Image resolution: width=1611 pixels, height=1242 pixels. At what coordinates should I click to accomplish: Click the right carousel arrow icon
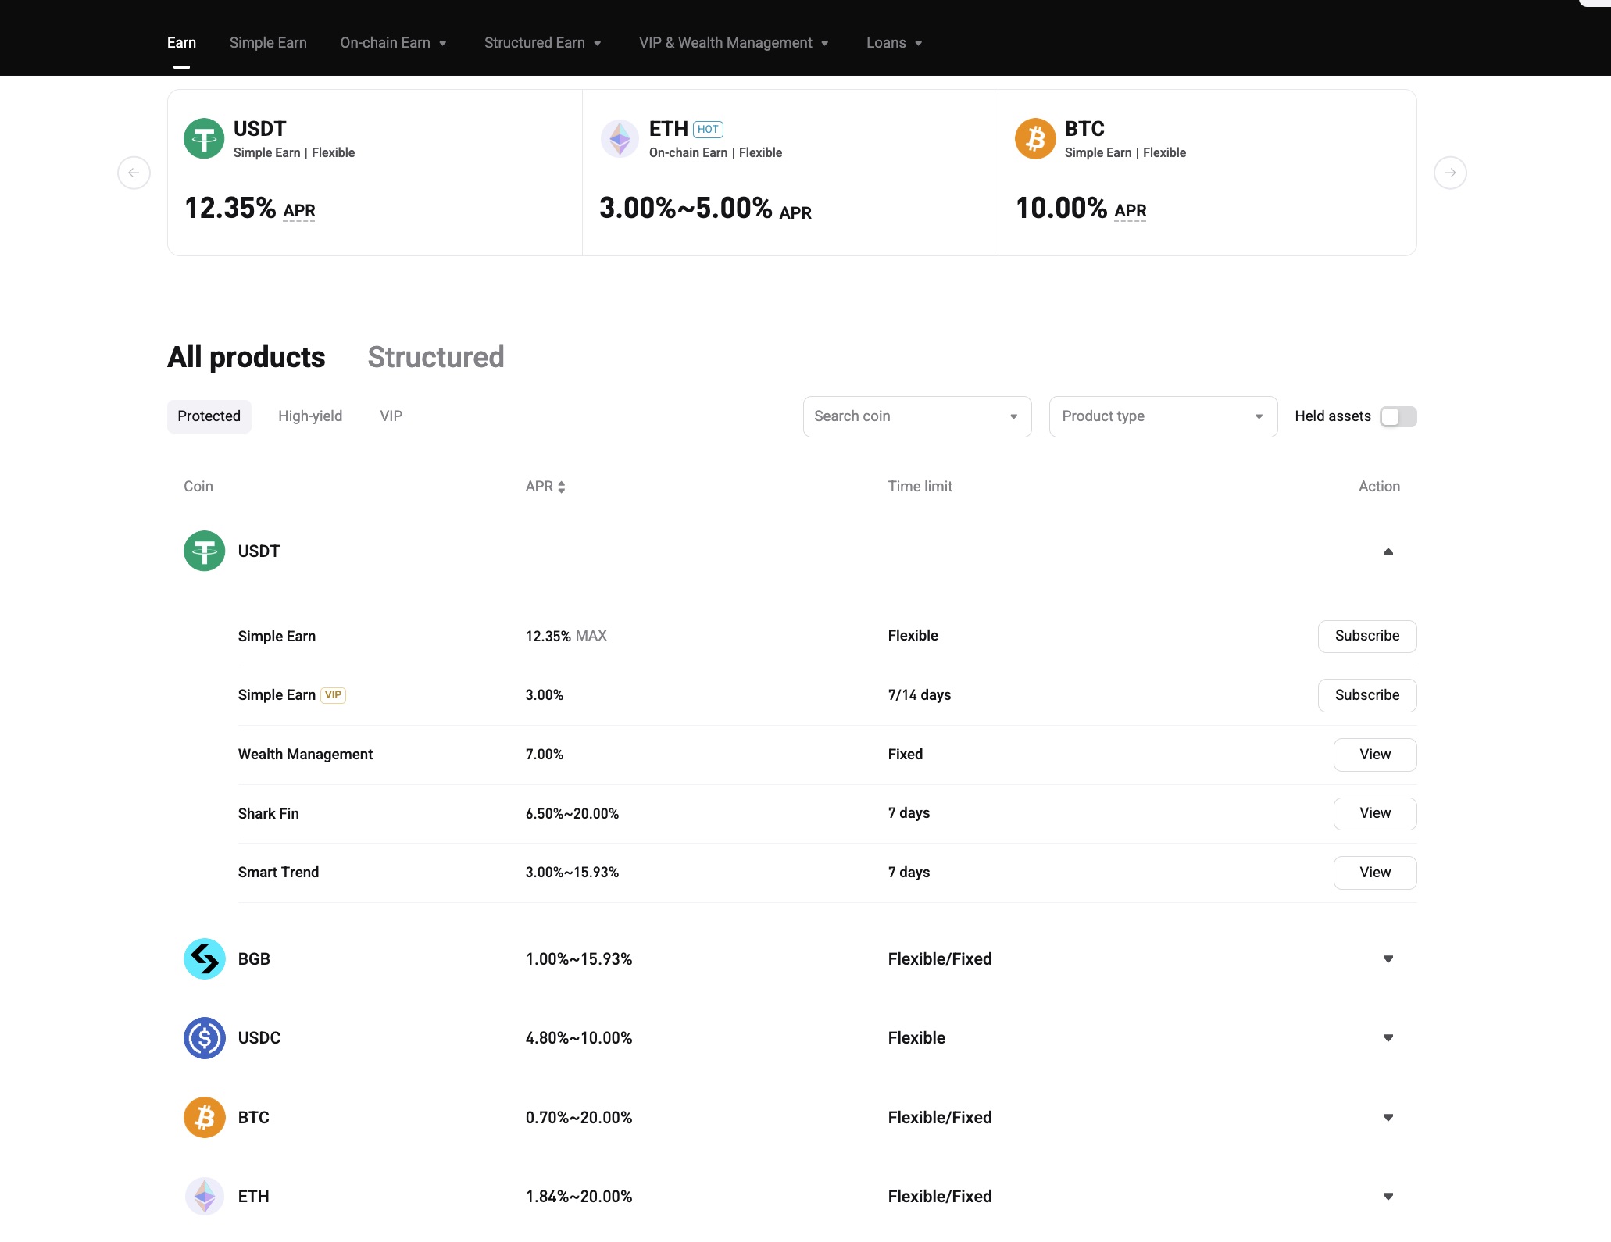pos(1450,173)
